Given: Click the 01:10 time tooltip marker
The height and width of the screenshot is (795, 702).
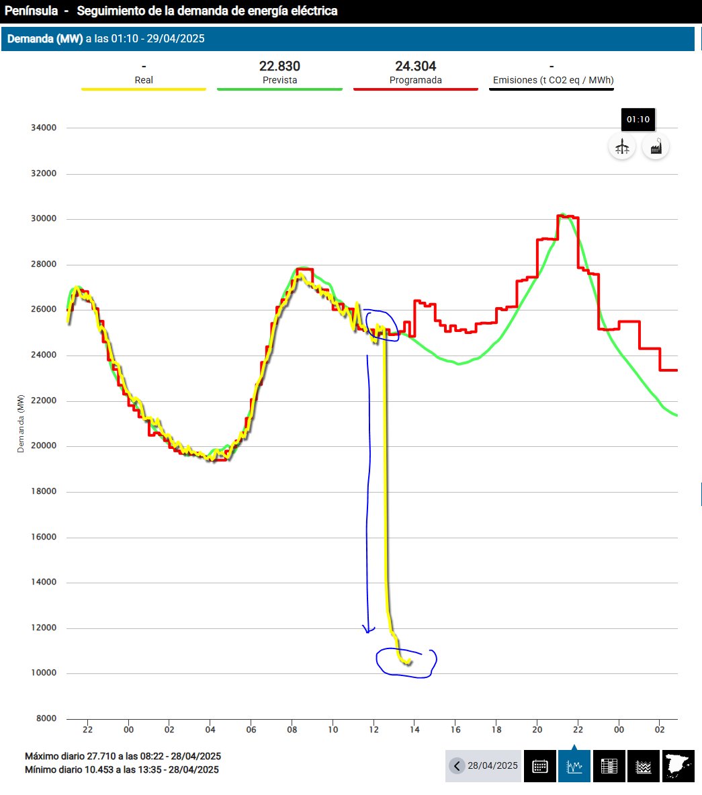Looking at the screenshot, I should click(x=638, y=120).
